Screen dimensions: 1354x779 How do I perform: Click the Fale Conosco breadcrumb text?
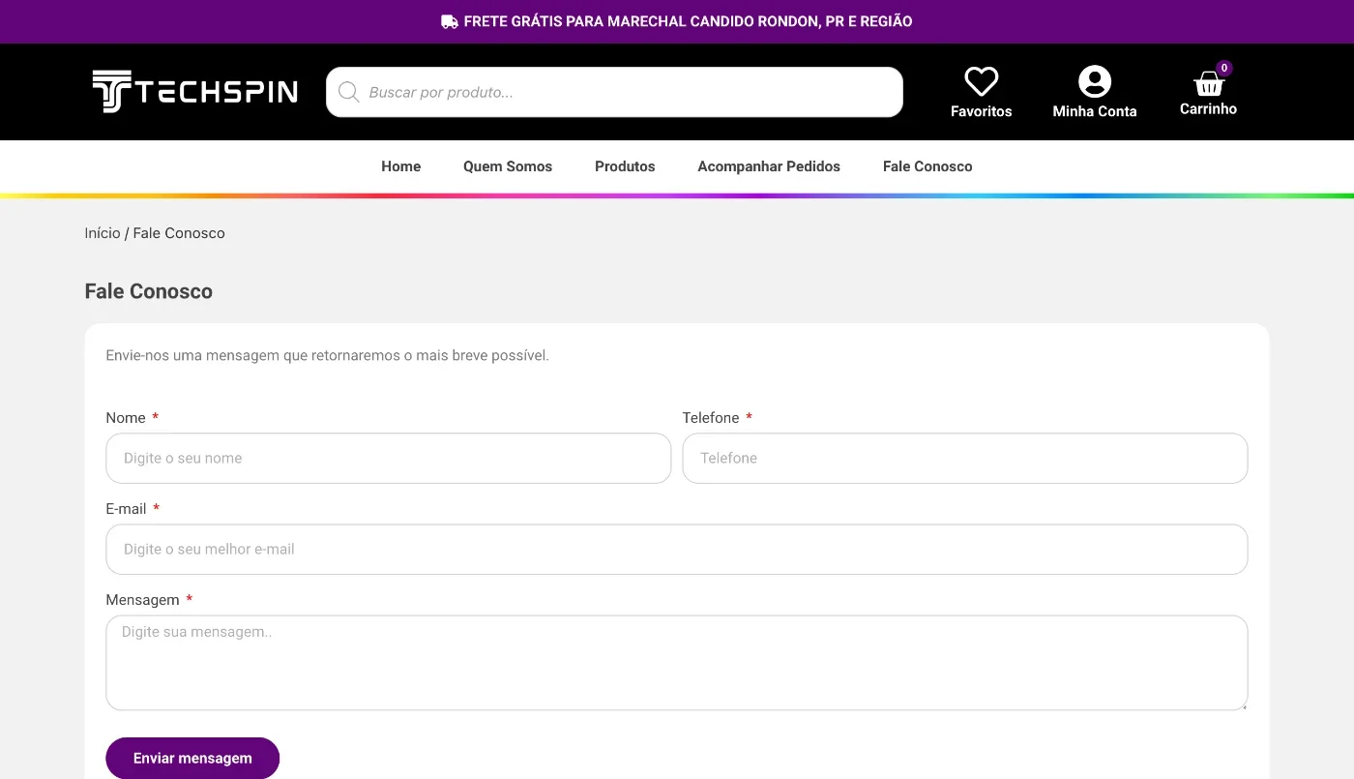click(179, 233)
